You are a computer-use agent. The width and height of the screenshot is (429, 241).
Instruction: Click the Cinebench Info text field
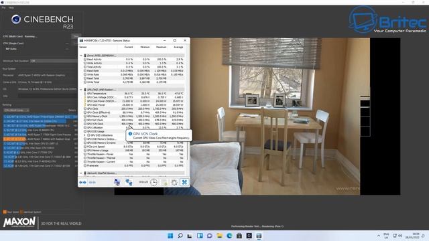tap(48, 96)
